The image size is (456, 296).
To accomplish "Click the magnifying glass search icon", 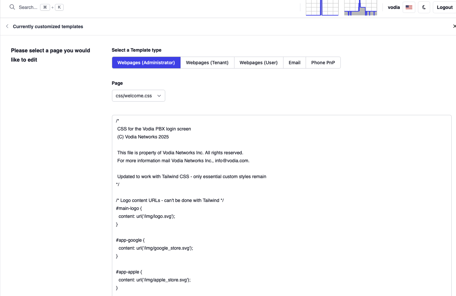I will click(12, 7).
